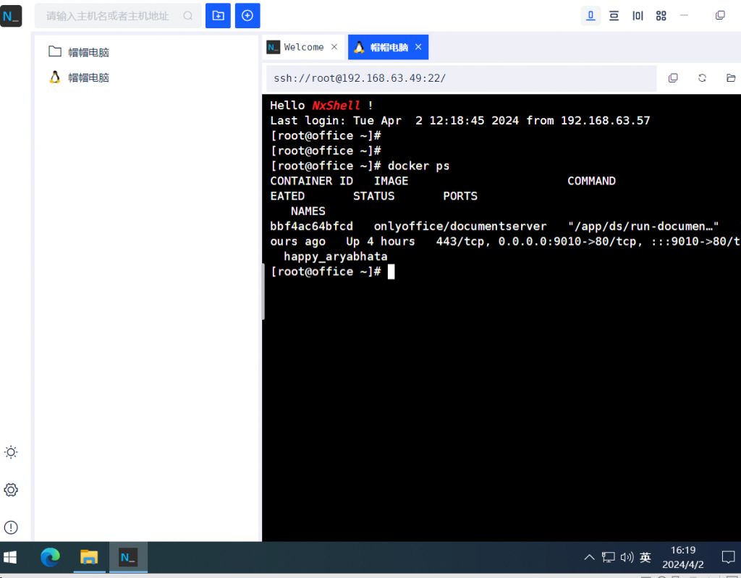
Task: Click the host name search field
Action: 109,15
